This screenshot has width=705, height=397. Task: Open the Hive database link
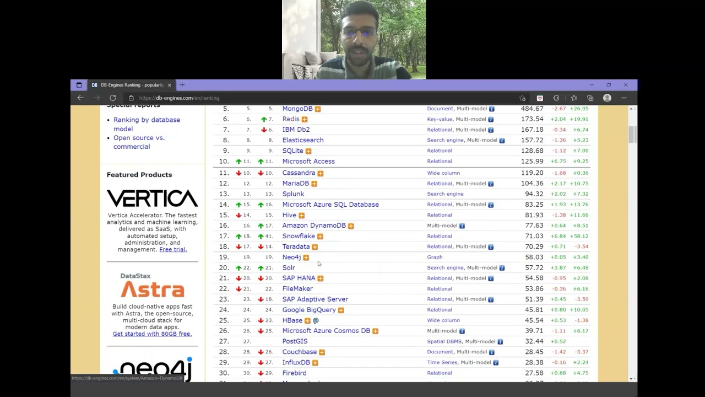289,215
